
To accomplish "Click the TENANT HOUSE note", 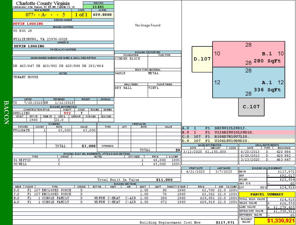I will 26,77.
